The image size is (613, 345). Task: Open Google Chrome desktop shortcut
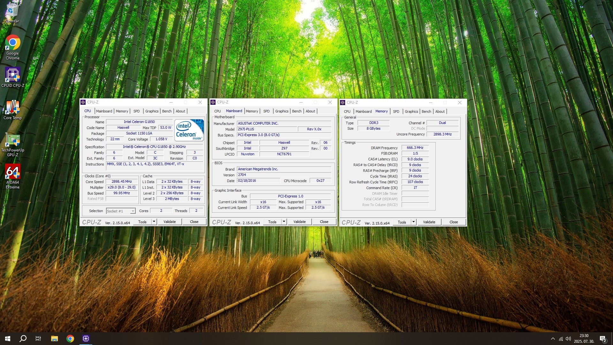coord(13,43)
